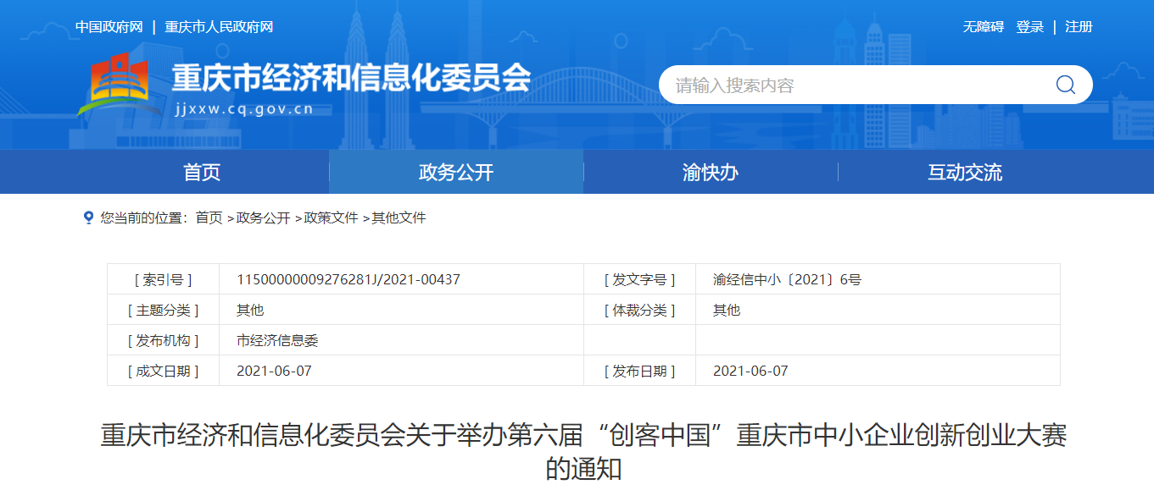Open the 政务公开 navigation tab

tap(456, 173)
